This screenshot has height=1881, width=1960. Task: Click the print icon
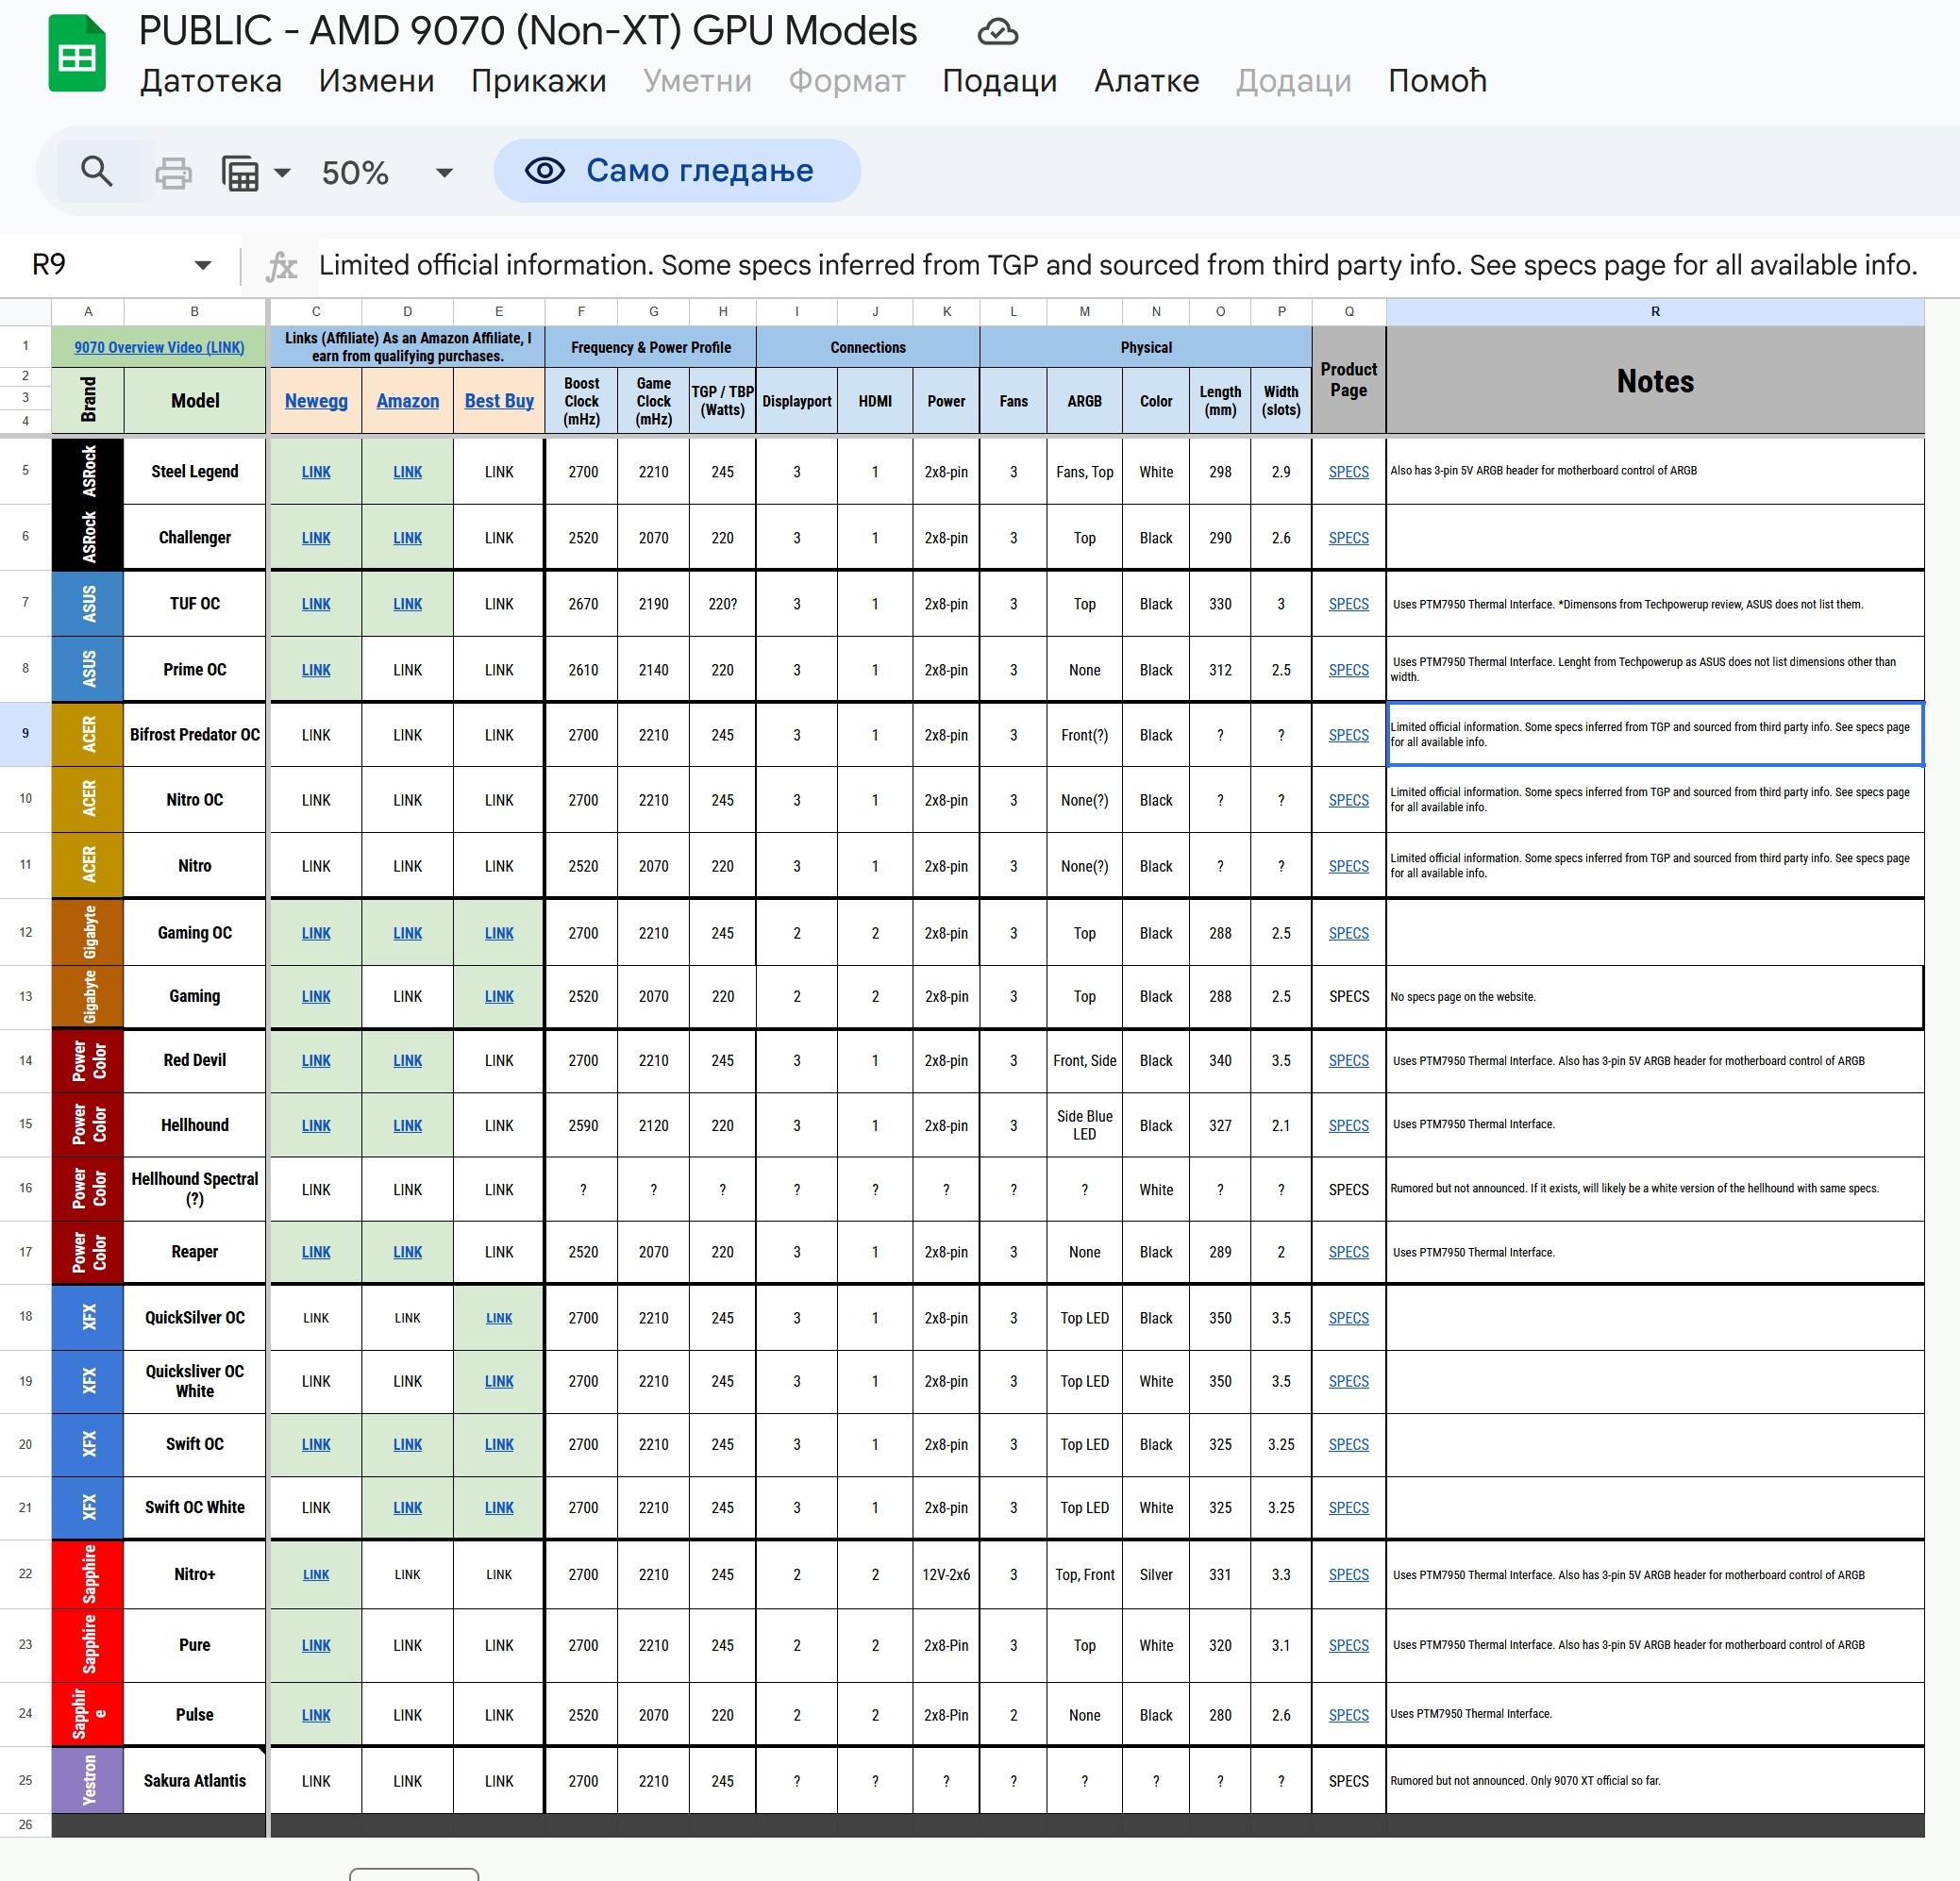pyautogui.click(x=173, y=172)
